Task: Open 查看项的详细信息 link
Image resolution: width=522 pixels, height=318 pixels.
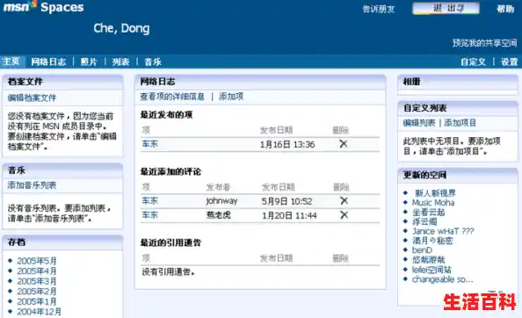Action: tap(172, 97)
